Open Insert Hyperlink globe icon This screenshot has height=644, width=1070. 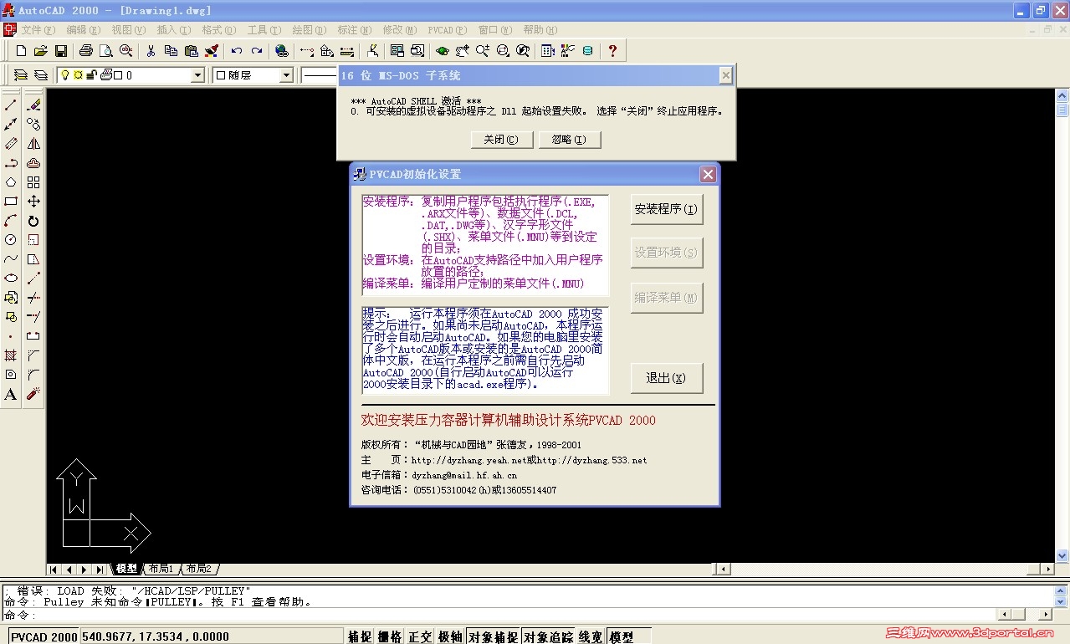click(x=282, y=51)
